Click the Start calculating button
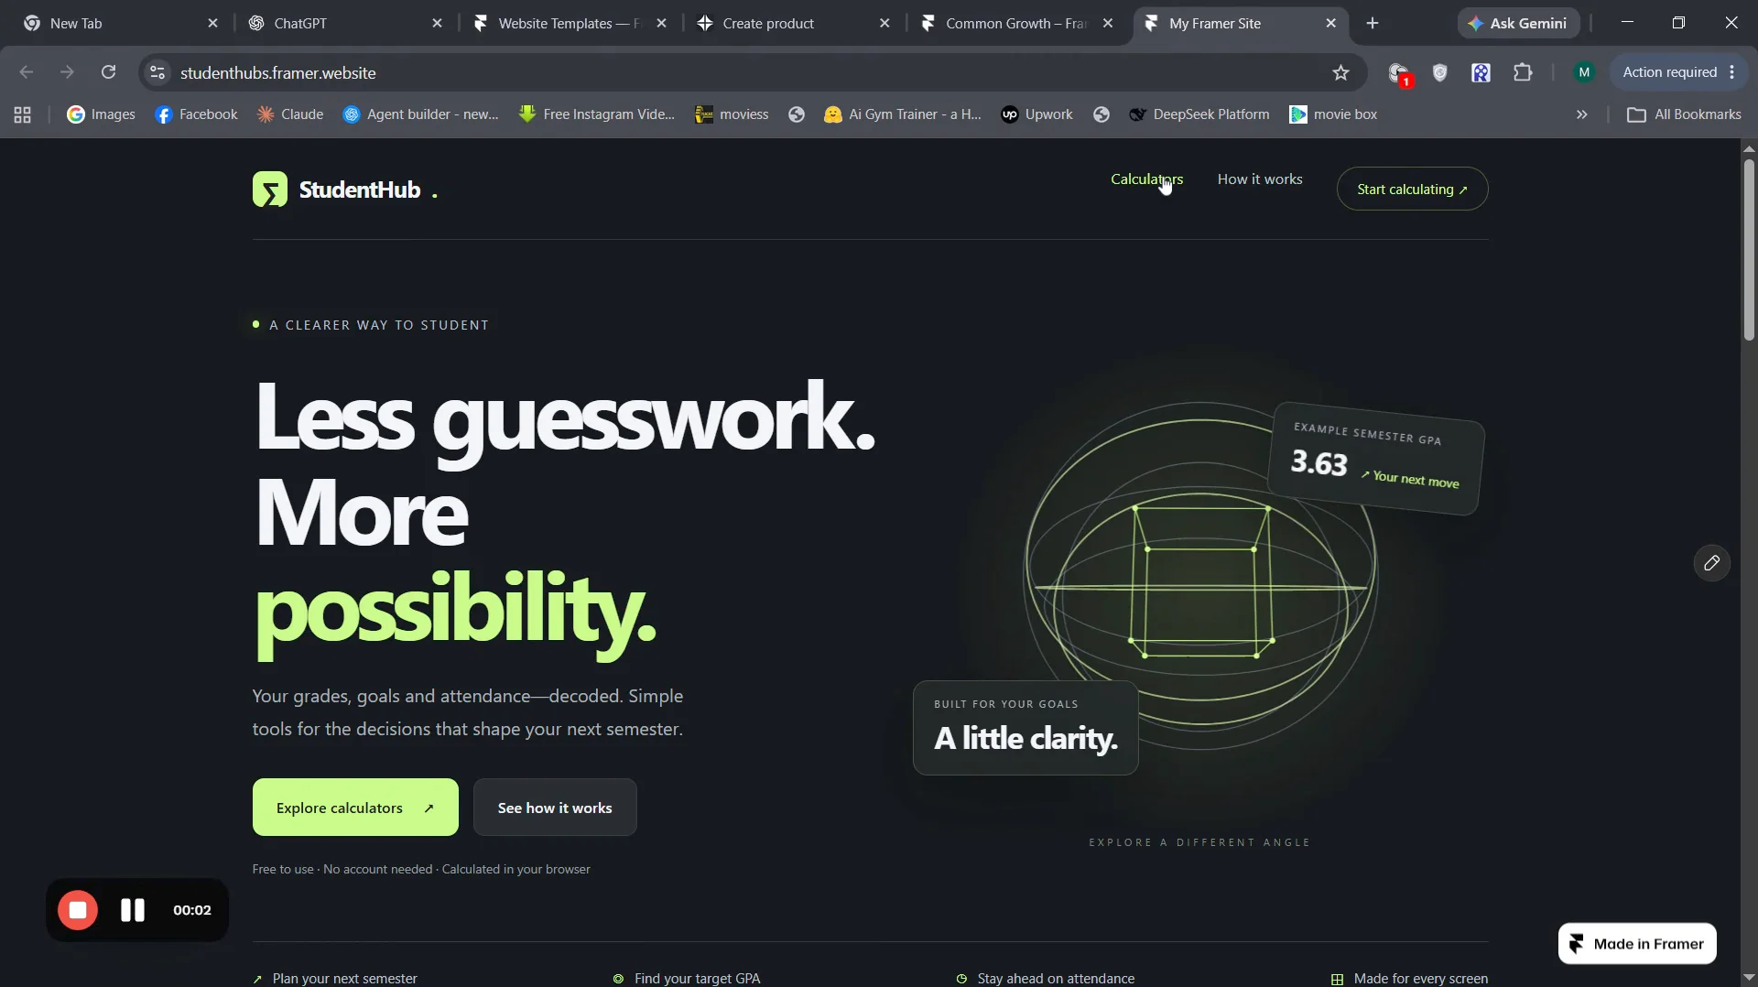This screenshot has width=1758, height=987. (x=1412, y=189)
